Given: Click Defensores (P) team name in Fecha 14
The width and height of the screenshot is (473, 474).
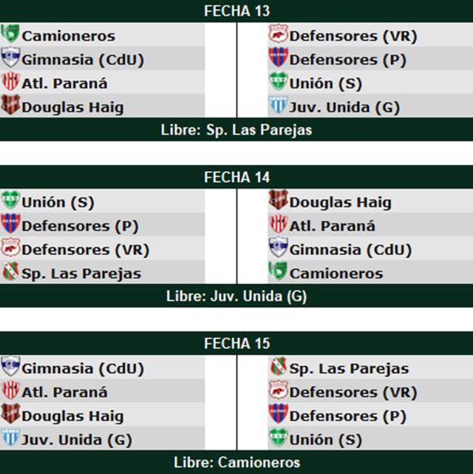Looking at the screenshot, I should click(80, 226).
